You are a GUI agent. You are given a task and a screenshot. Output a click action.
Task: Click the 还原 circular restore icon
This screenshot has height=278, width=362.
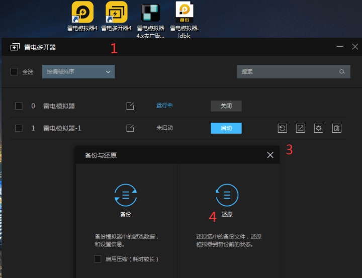[x=227, y=195]
